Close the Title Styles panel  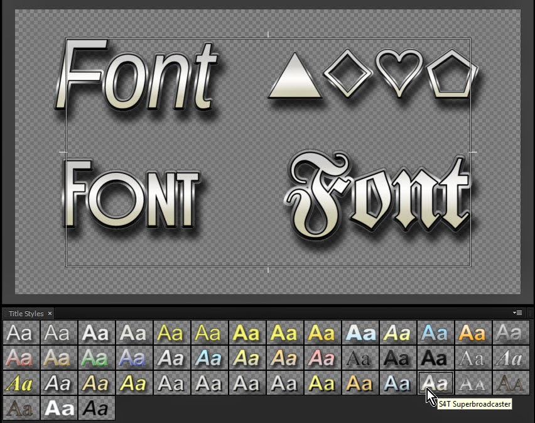(x=50, y=312)
